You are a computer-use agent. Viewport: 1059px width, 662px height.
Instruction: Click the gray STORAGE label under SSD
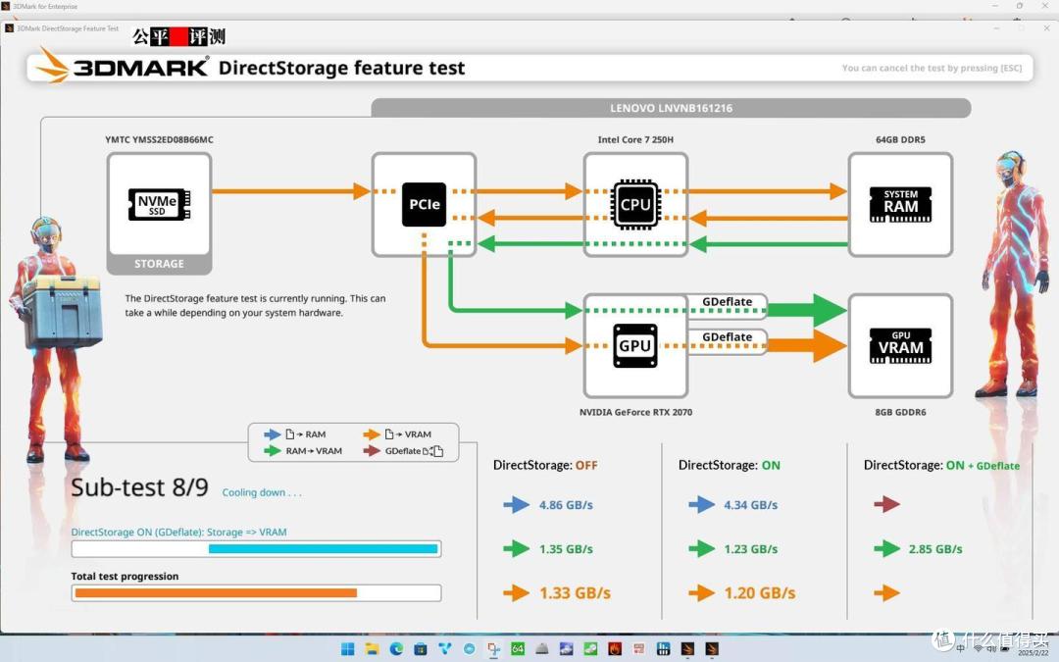160,264
